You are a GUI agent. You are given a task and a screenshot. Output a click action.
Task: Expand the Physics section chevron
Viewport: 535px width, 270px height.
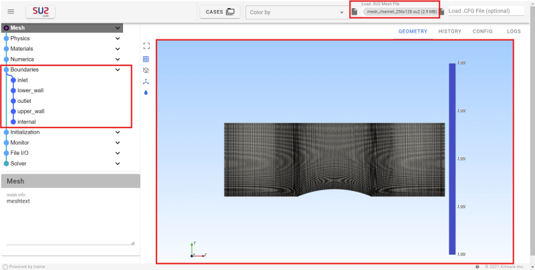click(118, 38)
